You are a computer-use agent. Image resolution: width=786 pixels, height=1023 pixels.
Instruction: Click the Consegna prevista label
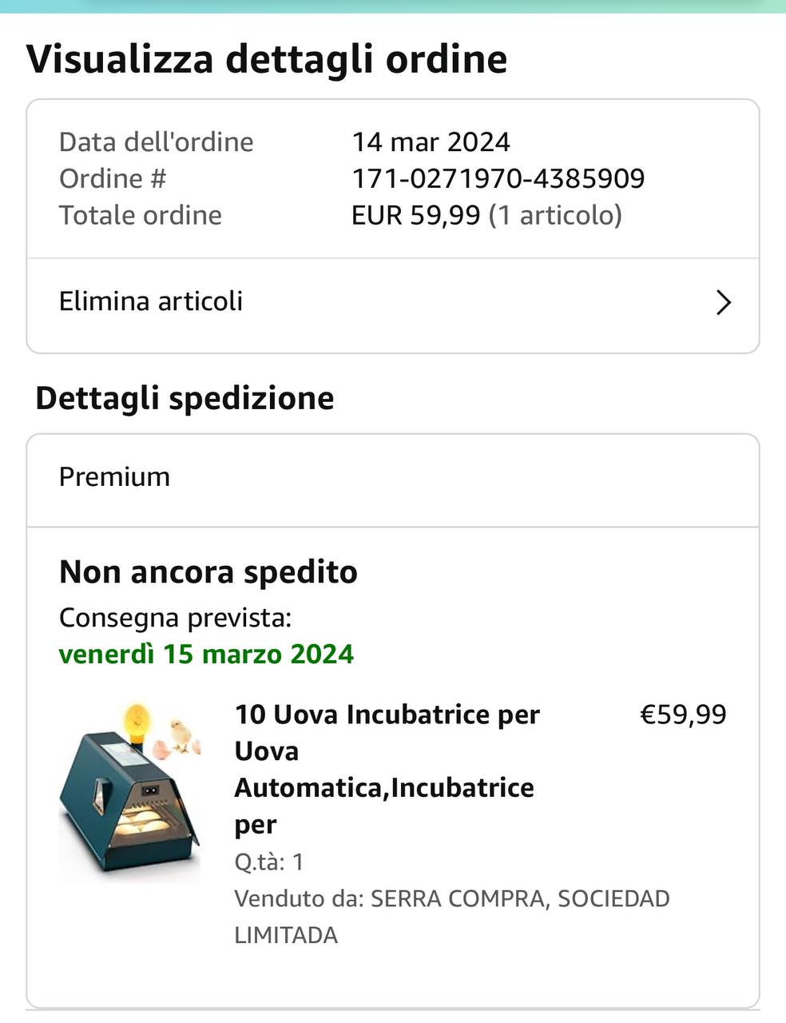[175, 618]
